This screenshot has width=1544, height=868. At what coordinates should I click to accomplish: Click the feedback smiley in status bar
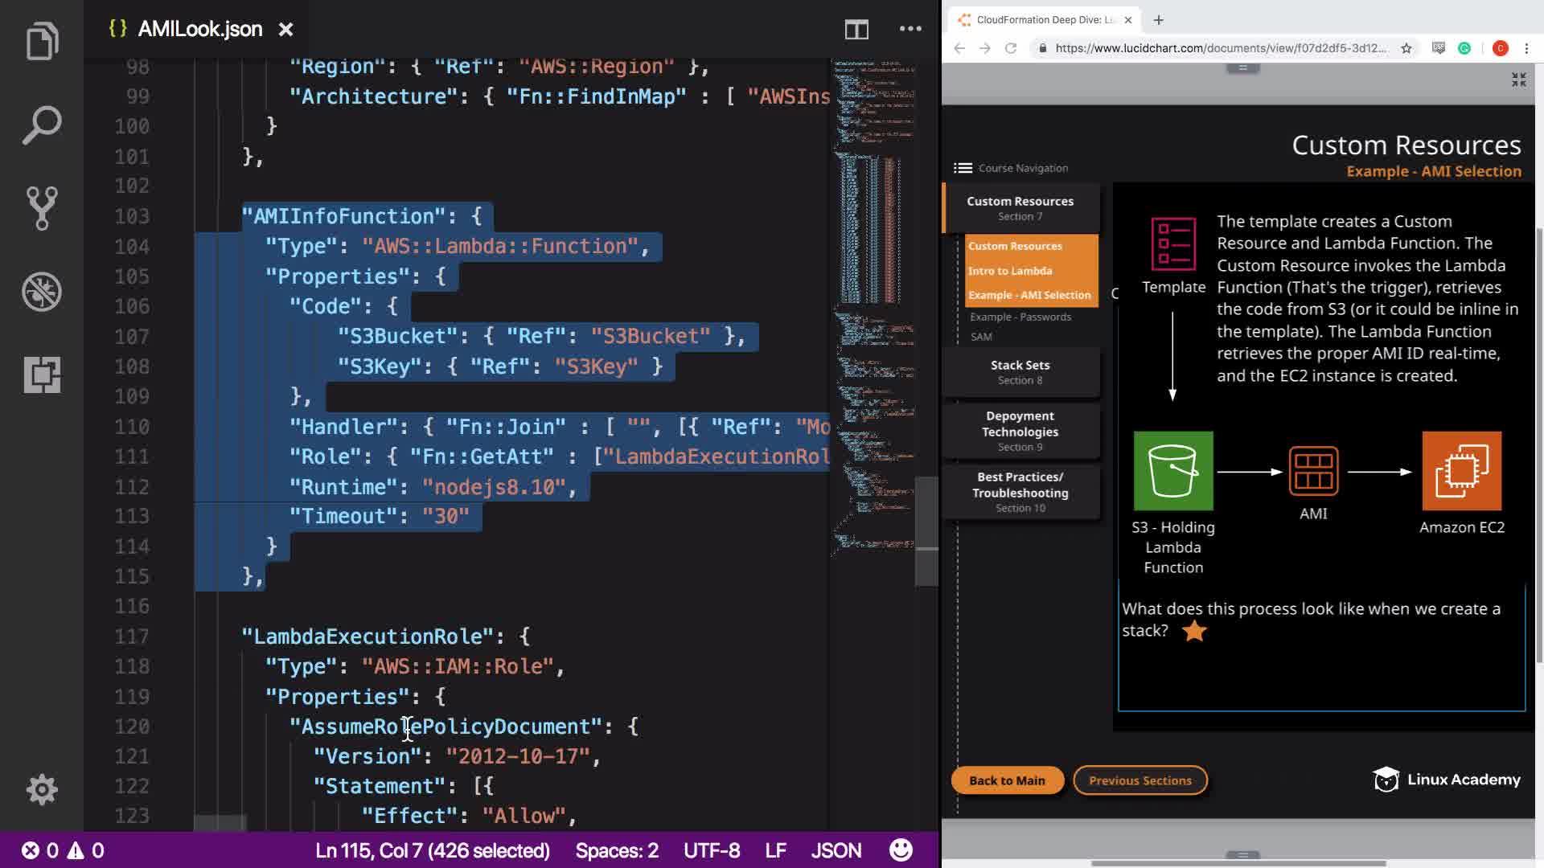click(901, 850)
